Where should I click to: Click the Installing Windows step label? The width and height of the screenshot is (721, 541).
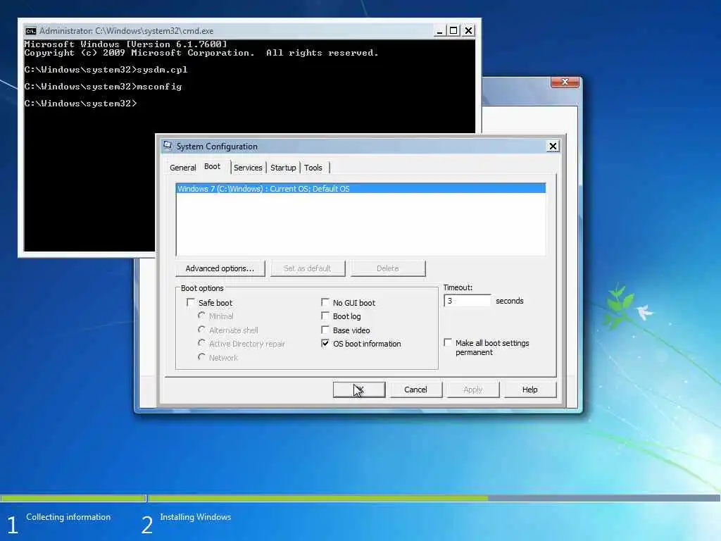(x=196, y=517)
